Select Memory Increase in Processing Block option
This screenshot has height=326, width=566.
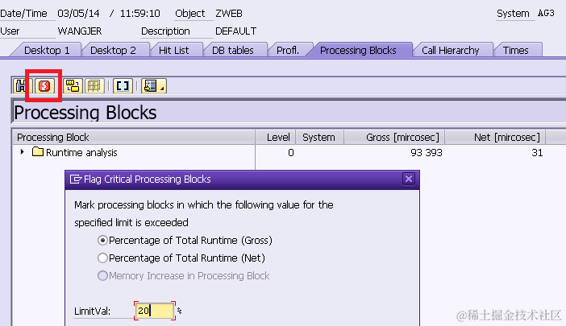click(102, 275)
